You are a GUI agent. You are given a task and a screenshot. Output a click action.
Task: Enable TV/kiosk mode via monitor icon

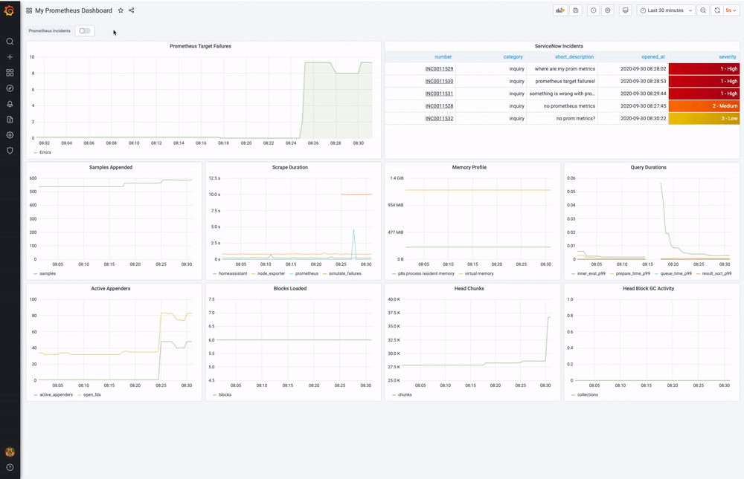click(x=625, y=10)
